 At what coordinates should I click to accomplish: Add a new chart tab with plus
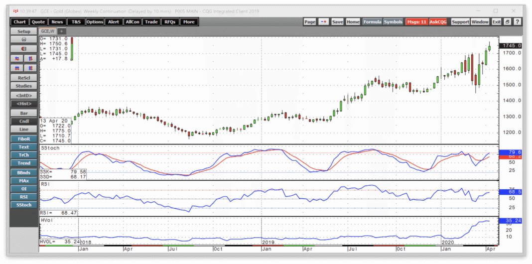[x=62, y=31]
